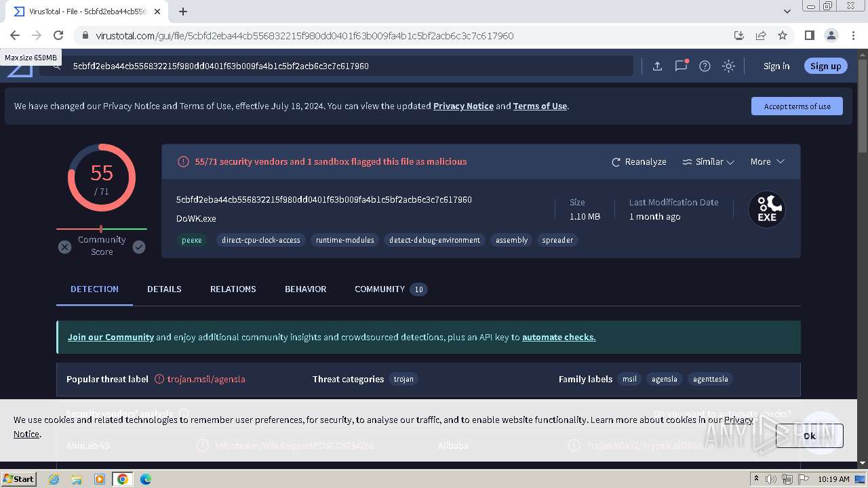The image size is (868, 488).
Task: Switch to the COMMUNITY tab
Action: tap(391, 289)
